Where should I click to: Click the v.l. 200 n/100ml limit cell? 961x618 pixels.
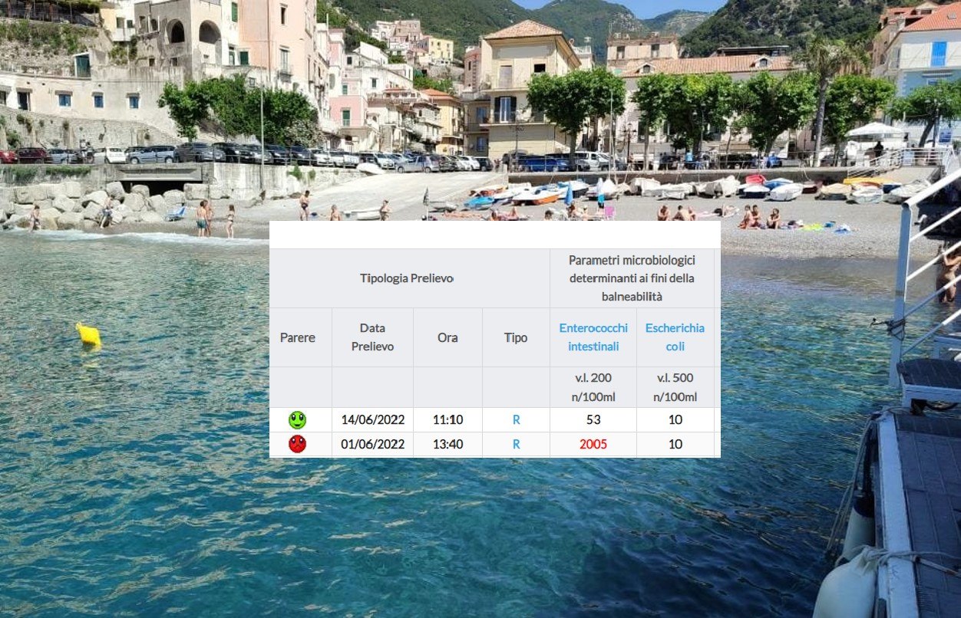pos(593,387)
